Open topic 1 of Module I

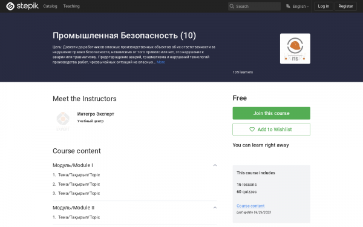point(79,175)
